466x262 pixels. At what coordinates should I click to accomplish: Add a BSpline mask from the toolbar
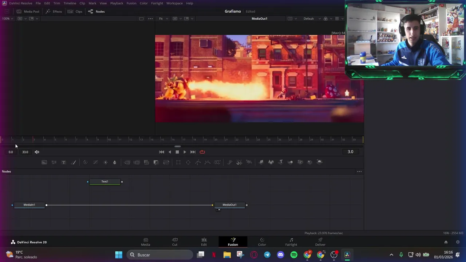tap(208, 162)
